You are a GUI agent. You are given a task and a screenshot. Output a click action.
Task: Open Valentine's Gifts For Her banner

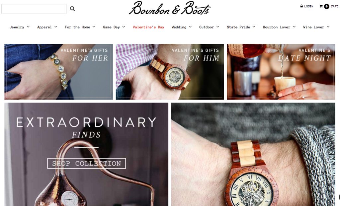[x=58, y=72]
